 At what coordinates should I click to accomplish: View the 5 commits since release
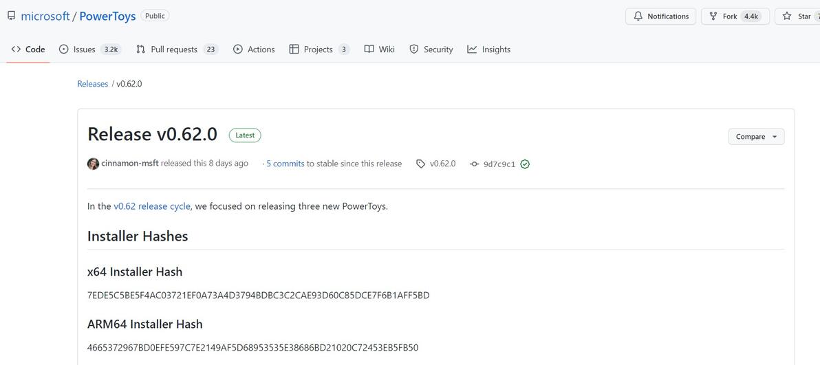[x=285, y=164]
